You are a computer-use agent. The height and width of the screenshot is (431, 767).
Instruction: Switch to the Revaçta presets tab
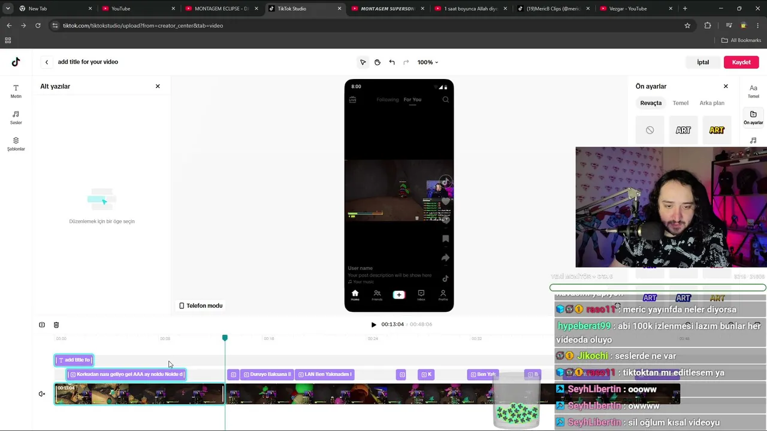pyautogui.click(x=651, y=103)
